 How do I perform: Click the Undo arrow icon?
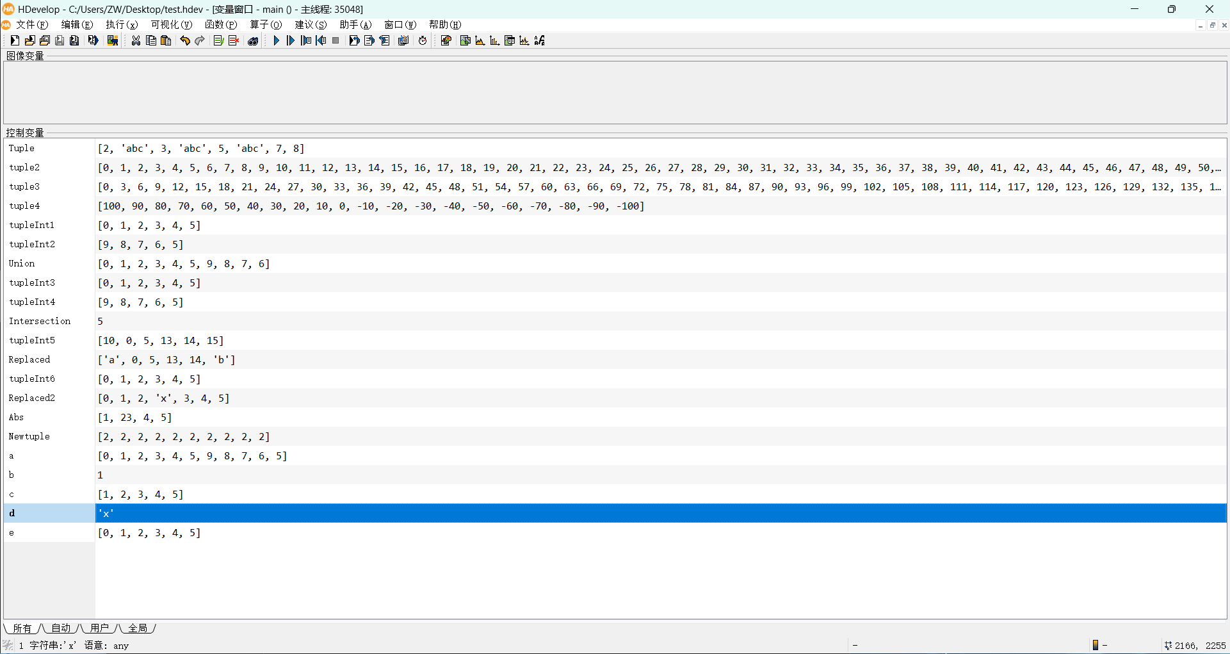tap(185, 40)
